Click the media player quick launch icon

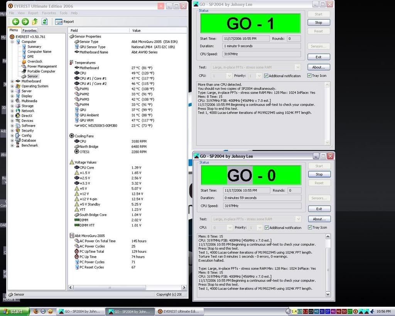(x=43, y=311)
